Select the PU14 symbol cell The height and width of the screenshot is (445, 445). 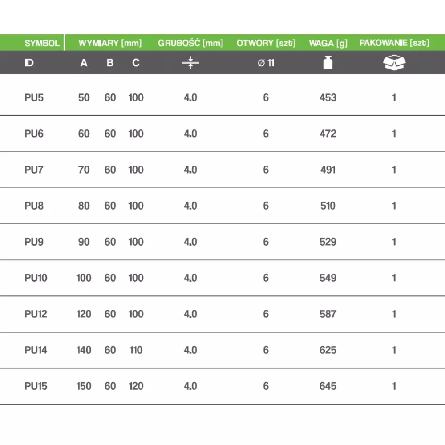[36, 350]
